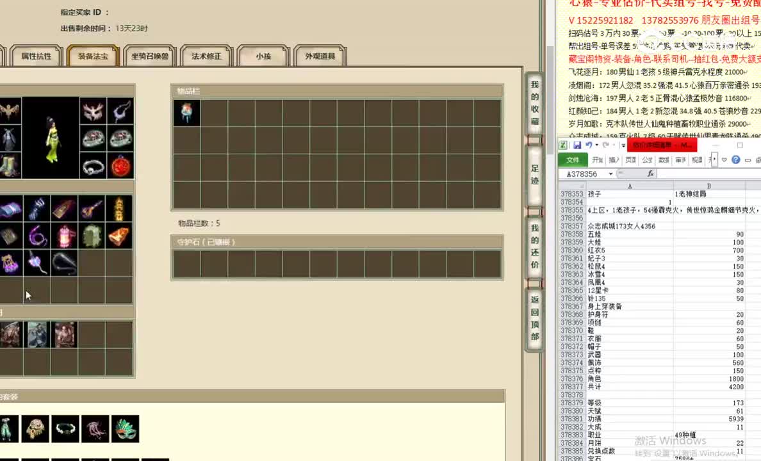
Task: Expand the quick access toolbar customize dropdown
Action: tap(623, 145)
